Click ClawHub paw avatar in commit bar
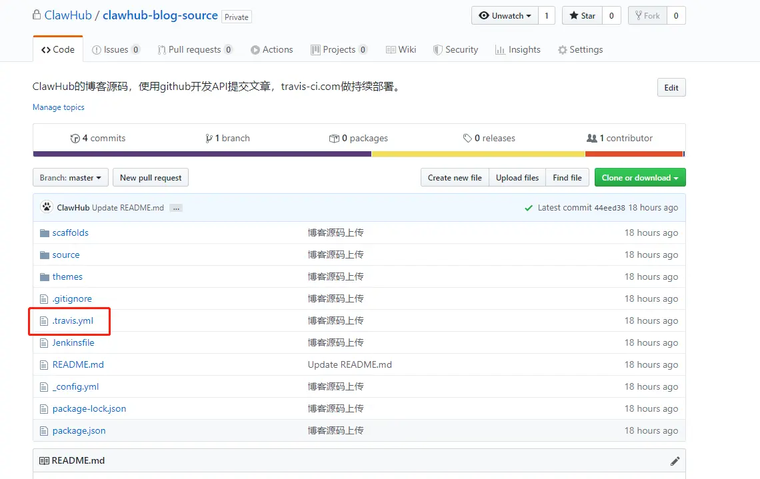 coord(47,207)
